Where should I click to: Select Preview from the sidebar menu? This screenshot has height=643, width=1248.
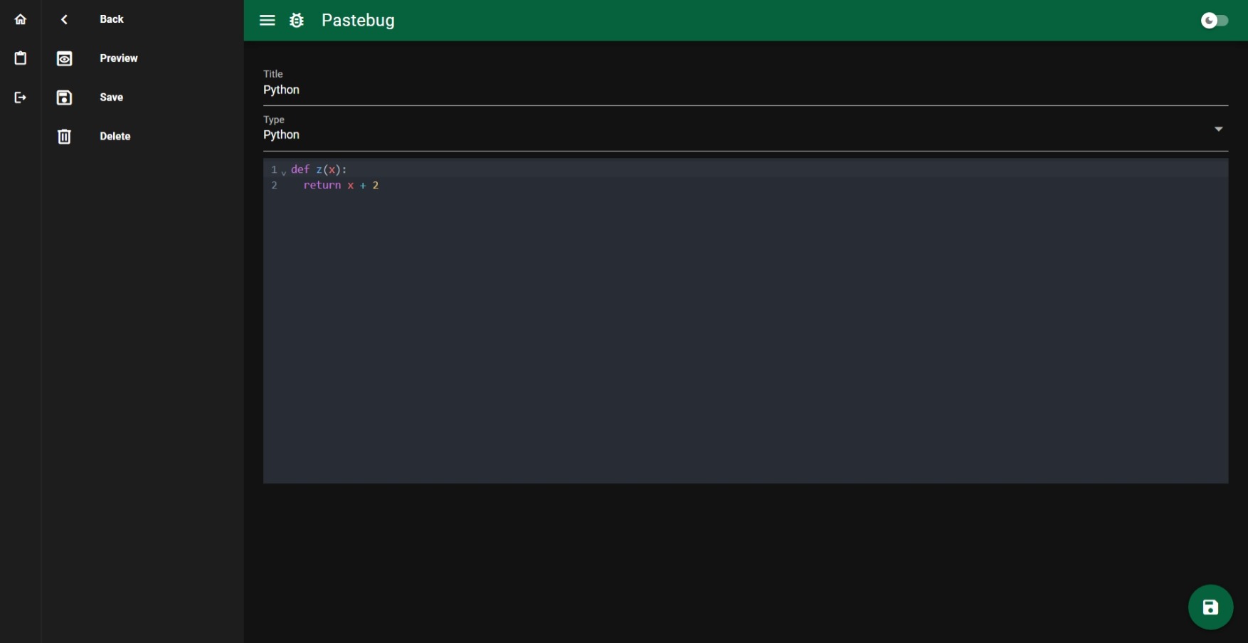coord(119,58)
